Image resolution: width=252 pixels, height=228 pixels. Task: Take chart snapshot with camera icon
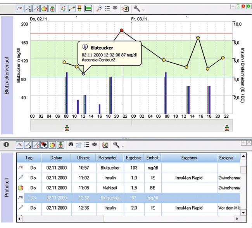[115, 8]
